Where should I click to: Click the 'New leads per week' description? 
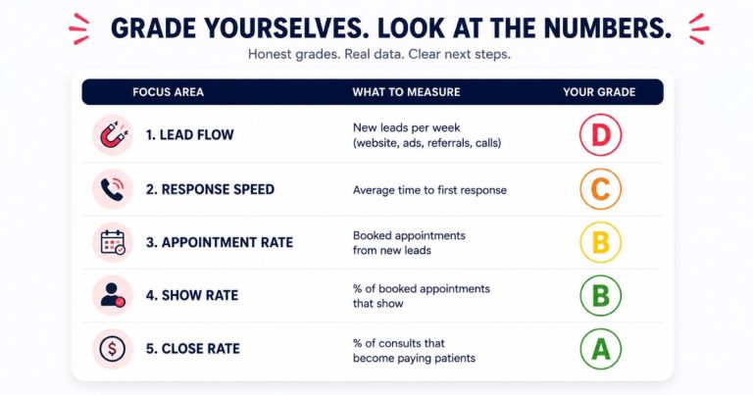tap(406, 127)
